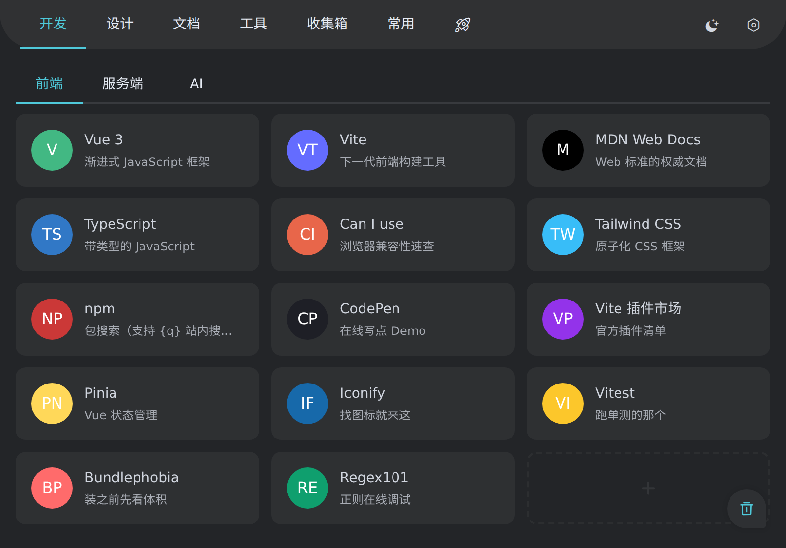Click the rocket icon in the top navigation
The image size is (786, 548).
click(x=463, y=25)
